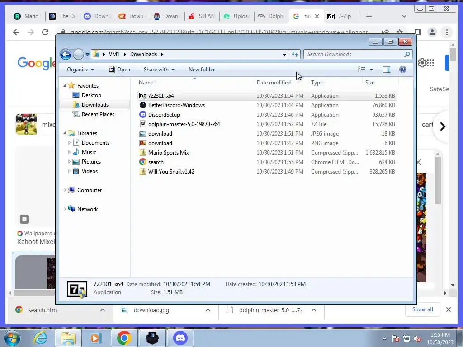Select the download PNG image icon

143,143
